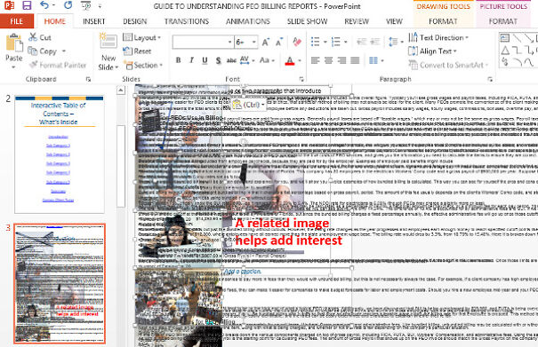Toggle Text Shadow formatting
Image resolution: width=538 pixels, height=347 pixels.
click(218, 60)
